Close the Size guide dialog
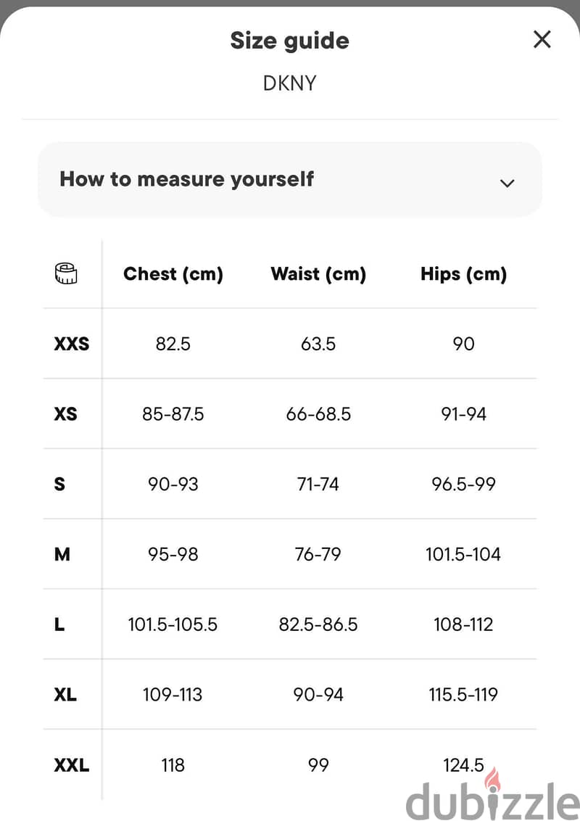This screenshot has width=580, height=821. (x=542, y=39)
